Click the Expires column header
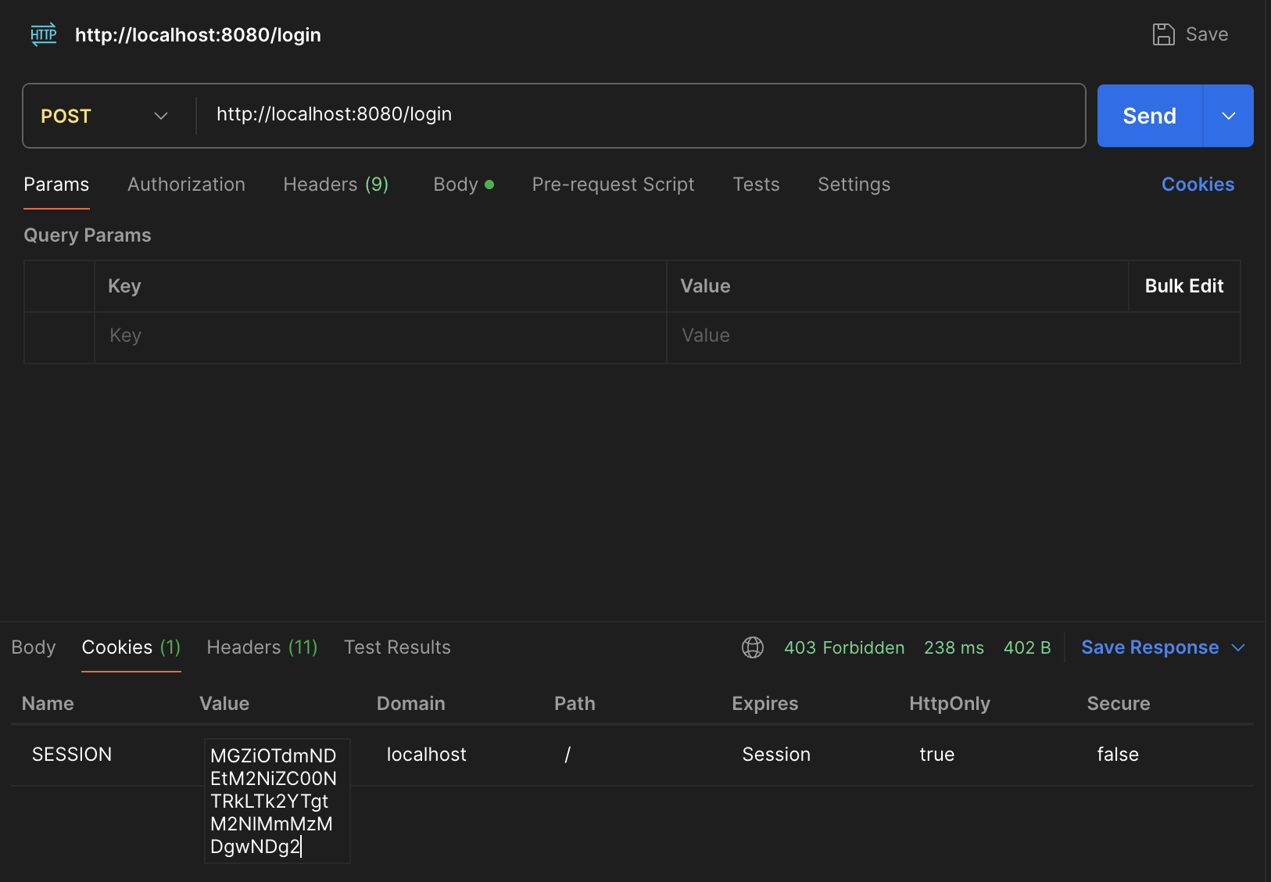The image size is (1271, 882). coord(764,704)
